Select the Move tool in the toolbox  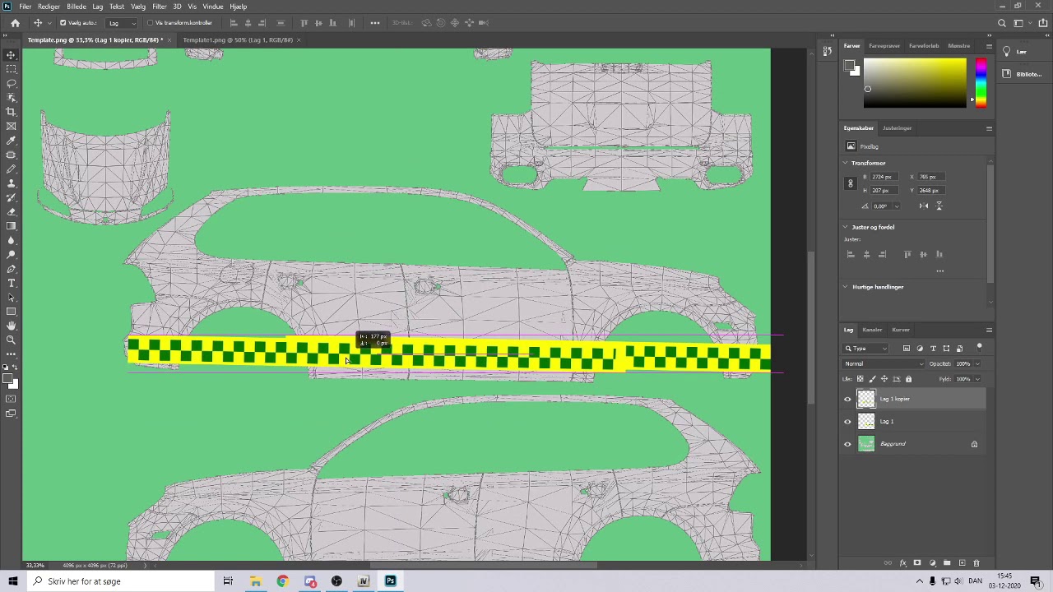[11, 55]
